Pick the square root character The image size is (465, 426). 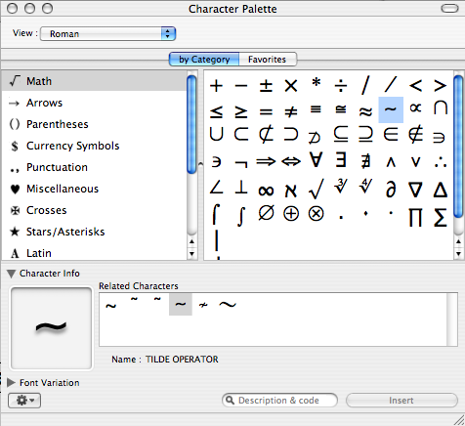[317, 189]
